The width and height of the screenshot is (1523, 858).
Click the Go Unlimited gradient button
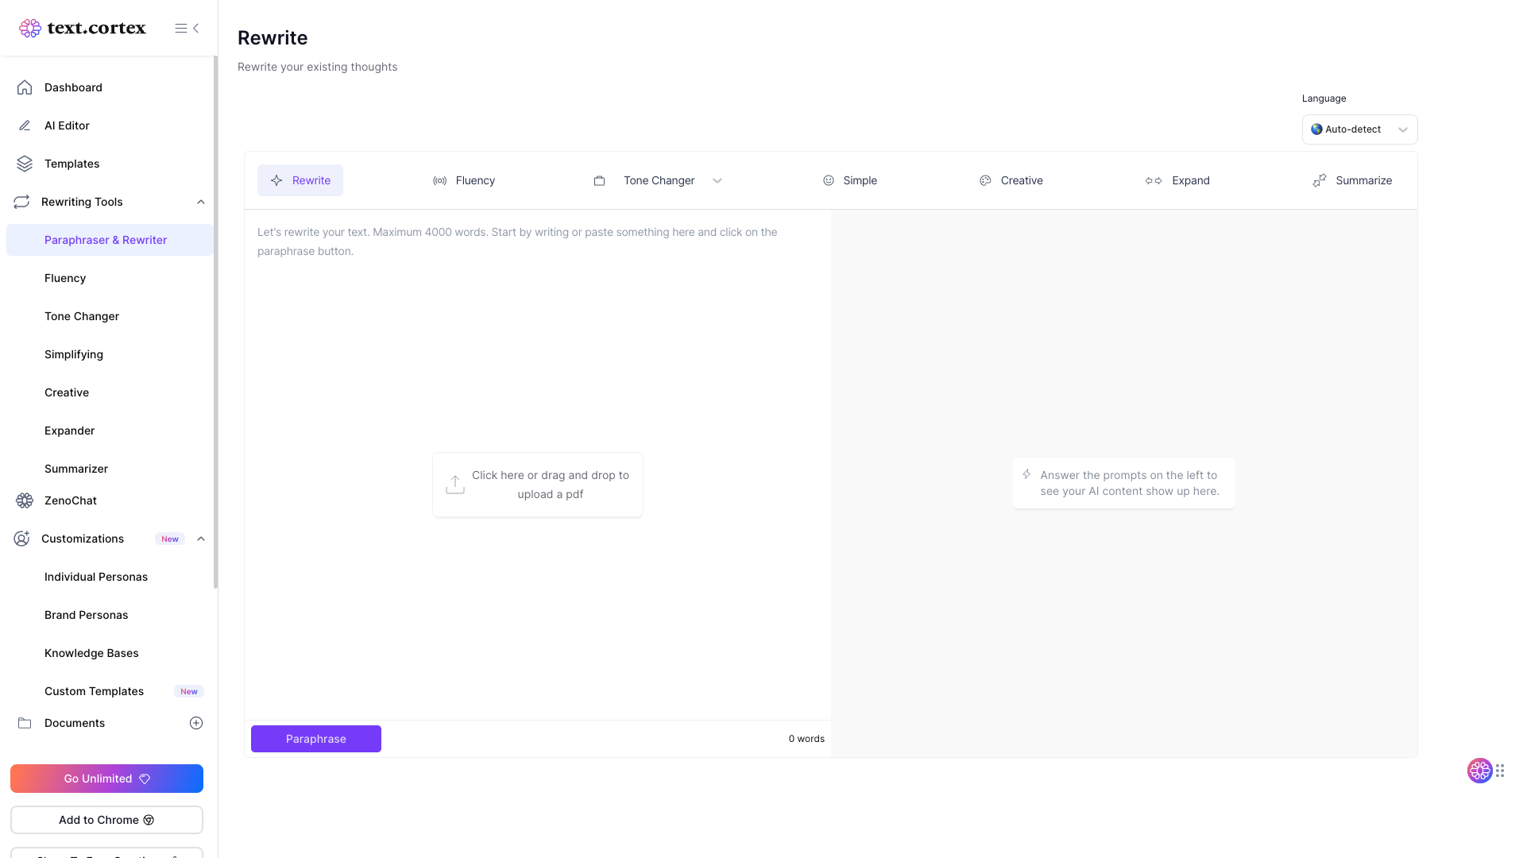(x=106, y=779)
